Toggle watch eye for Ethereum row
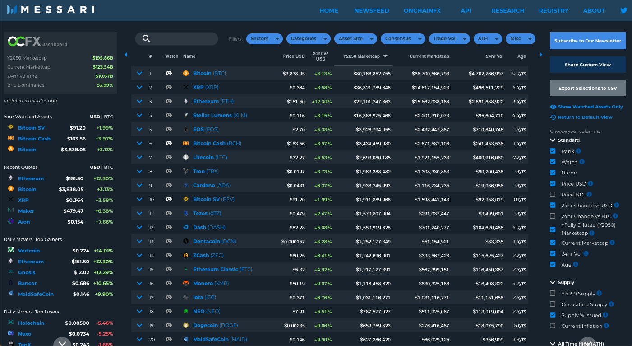Screen dimensions: 632x346 pyautogui.click(x=169, y=101)
